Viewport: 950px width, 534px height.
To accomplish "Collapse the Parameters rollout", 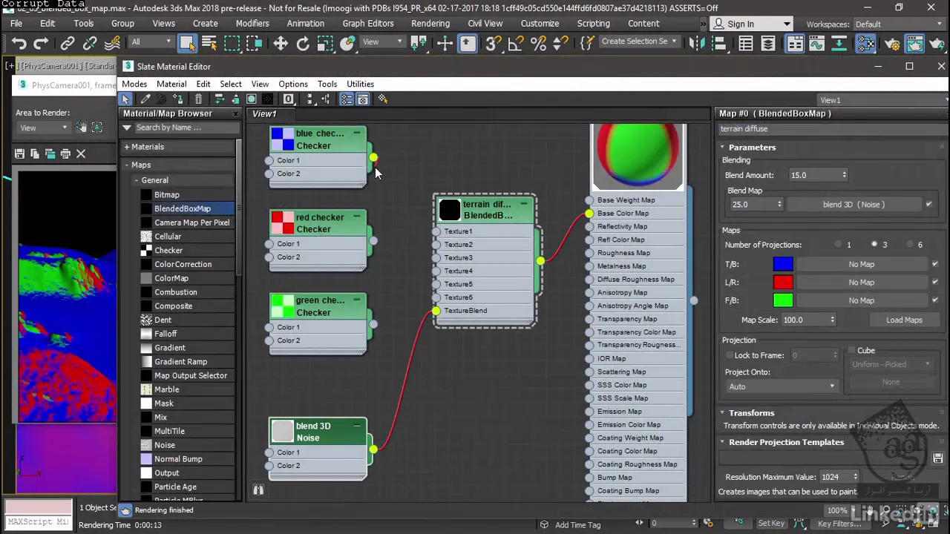I will (752, 147).
